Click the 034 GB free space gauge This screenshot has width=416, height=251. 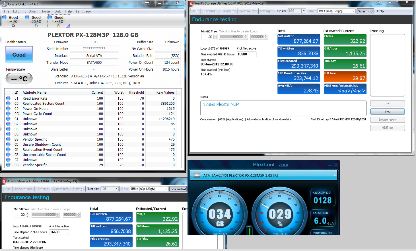tap(220, 211)
